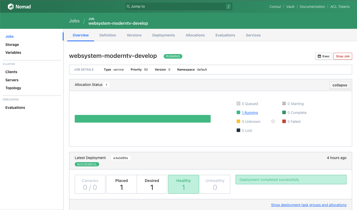Open Storage in the sidebar
This screenshot has width=357, height=210.
click(x=12, y=45)
